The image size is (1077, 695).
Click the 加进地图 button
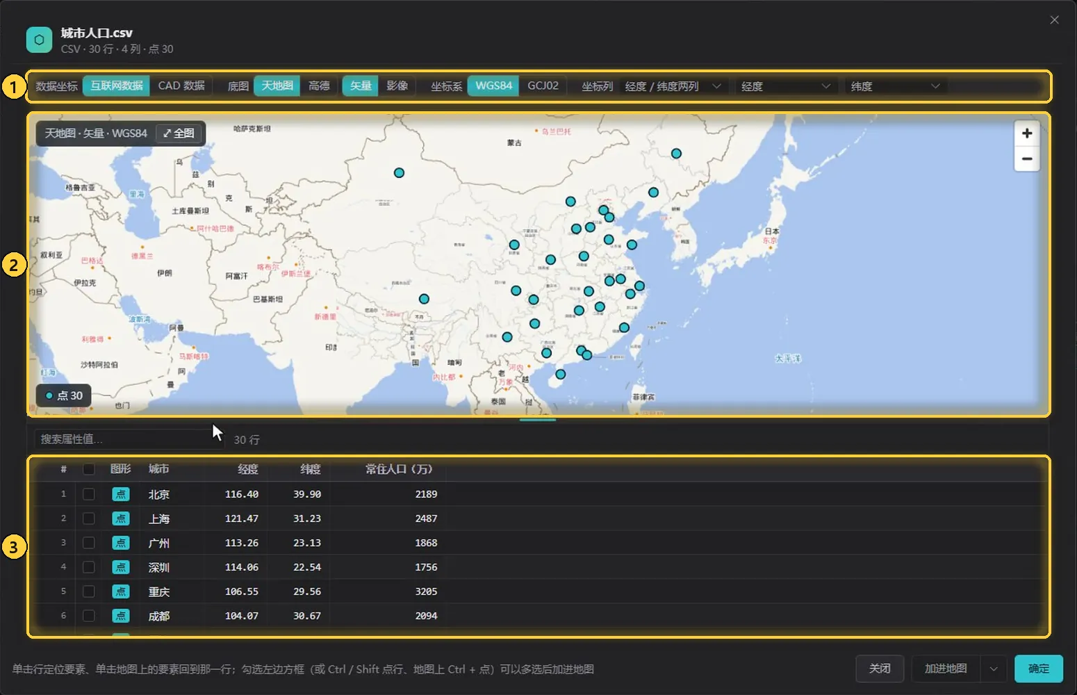point(946,669)
